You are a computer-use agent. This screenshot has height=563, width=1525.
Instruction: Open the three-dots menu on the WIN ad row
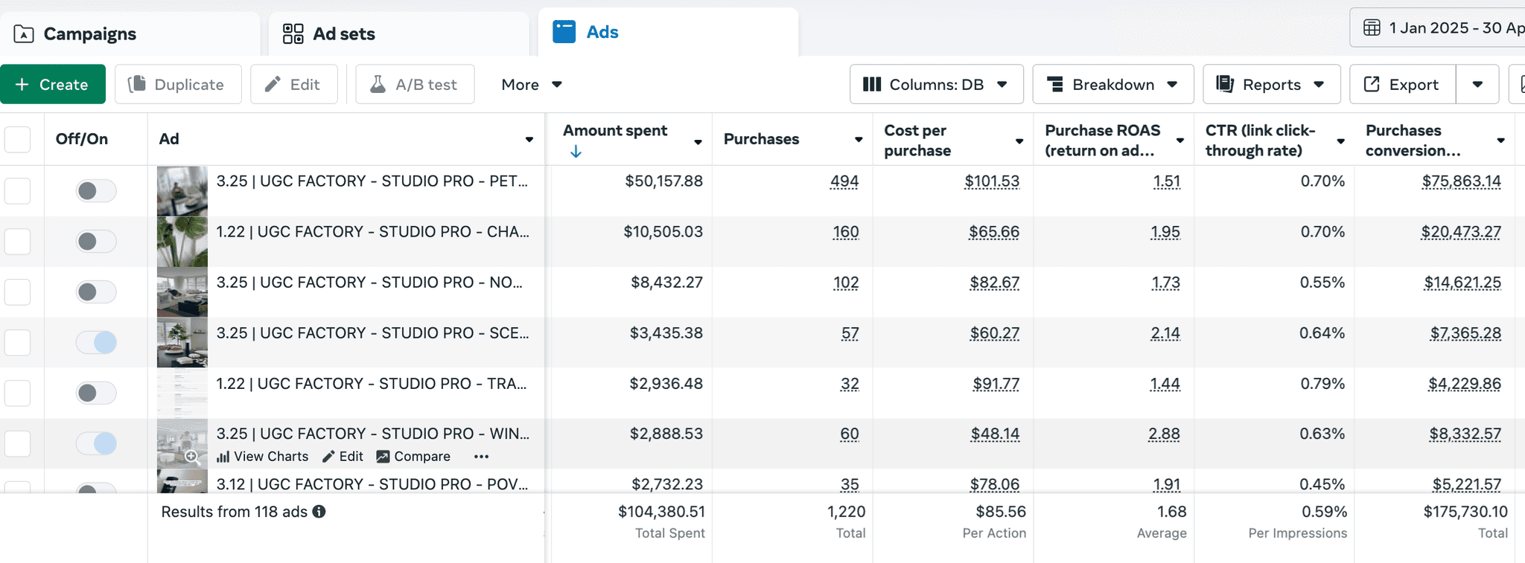[481, 457]
